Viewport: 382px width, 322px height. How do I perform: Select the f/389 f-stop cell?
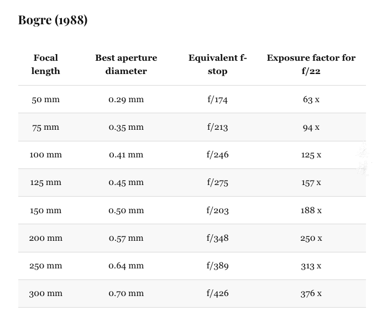(217, 266)
